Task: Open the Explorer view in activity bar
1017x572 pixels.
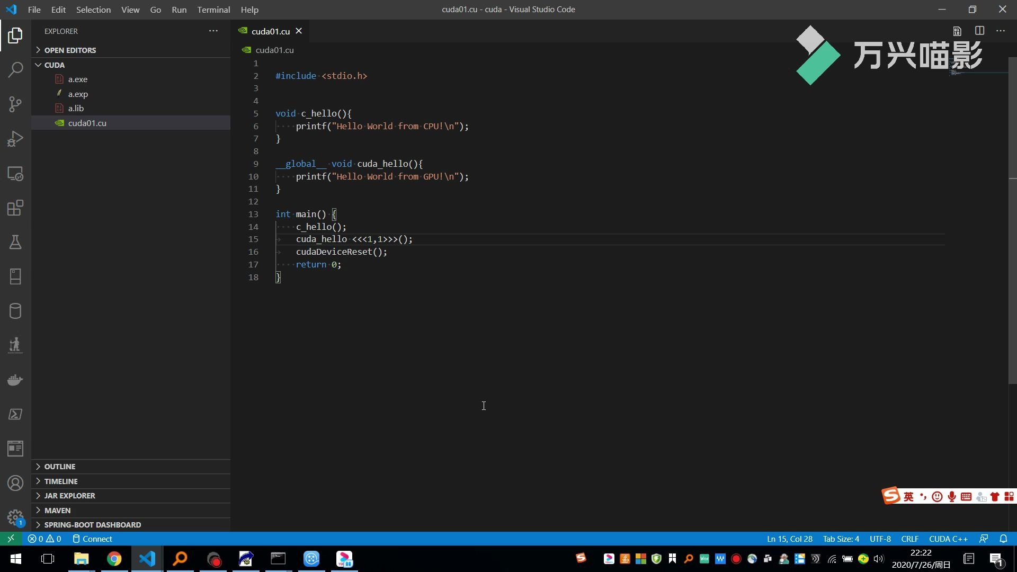Action: (15, 35)
